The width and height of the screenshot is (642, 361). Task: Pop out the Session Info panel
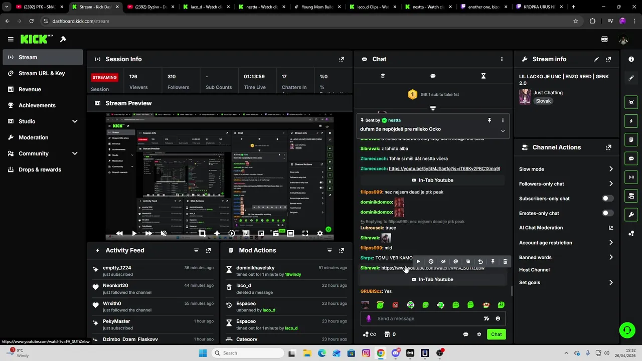coord(342,59)
